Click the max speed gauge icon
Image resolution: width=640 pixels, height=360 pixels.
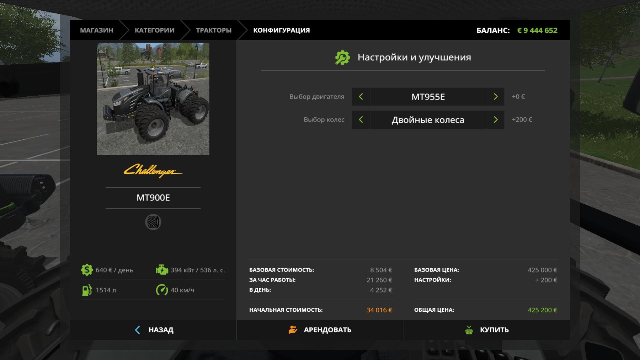coord(162,290)
